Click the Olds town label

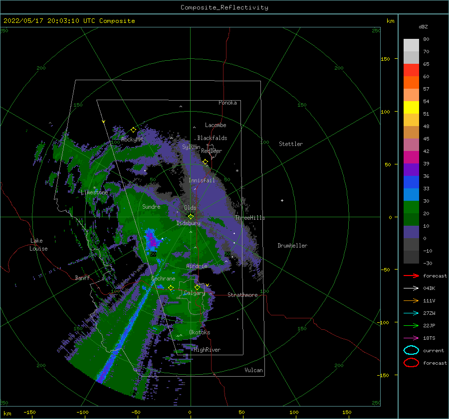point(190,208)
